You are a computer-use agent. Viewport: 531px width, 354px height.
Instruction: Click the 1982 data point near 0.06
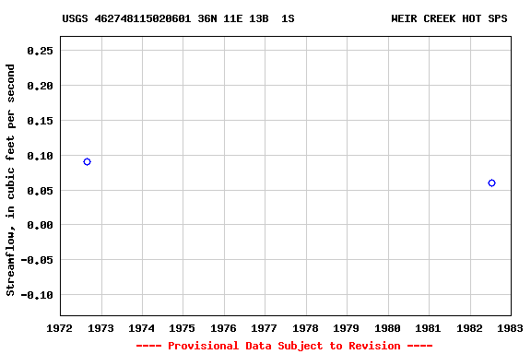491,183
